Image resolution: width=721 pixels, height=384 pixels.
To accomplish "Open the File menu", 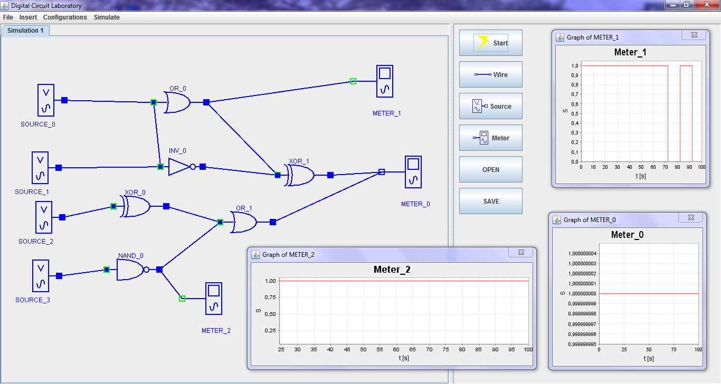I will (x=8, y=17).
